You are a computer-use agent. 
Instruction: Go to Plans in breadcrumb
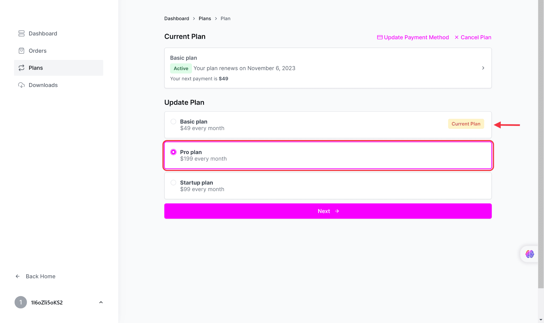pyautogui.click(x=205, y=19)
